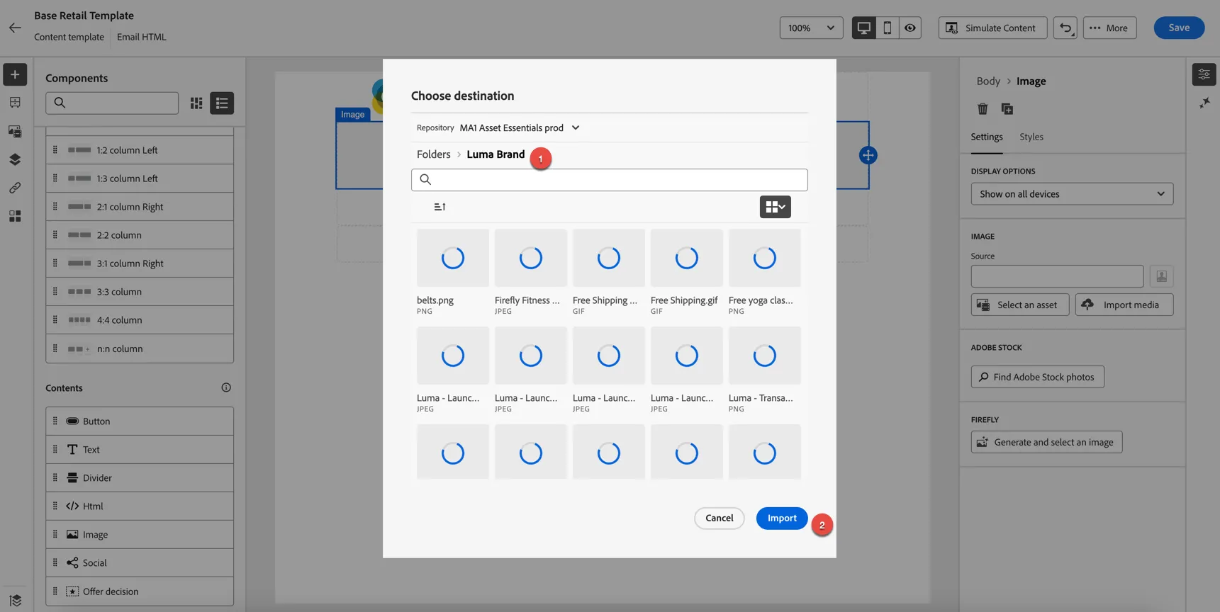Toggle the eye preview icon
Image resolution: width=1220 pixels, height=612 pixels.
pos(910,28)
